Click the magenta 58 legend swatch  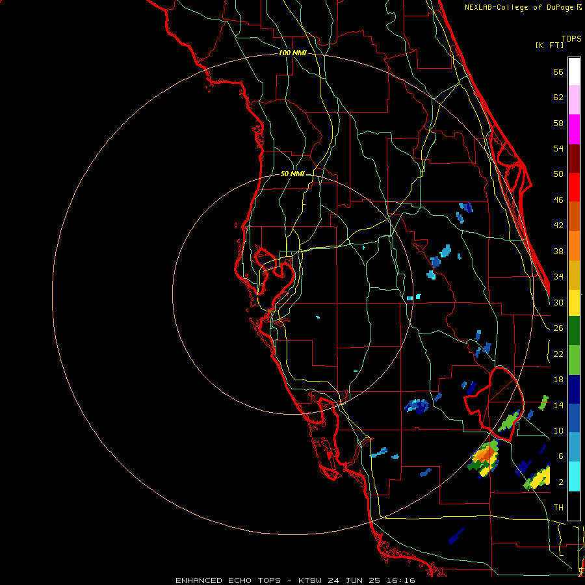tap(574, 129)
